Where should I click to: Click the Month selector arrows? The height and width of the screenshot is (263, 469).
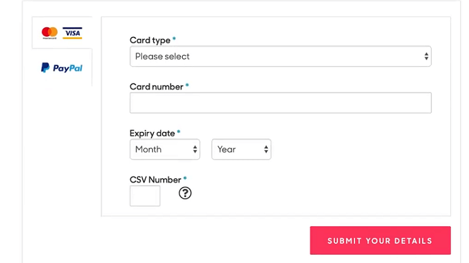click(195, 150)
